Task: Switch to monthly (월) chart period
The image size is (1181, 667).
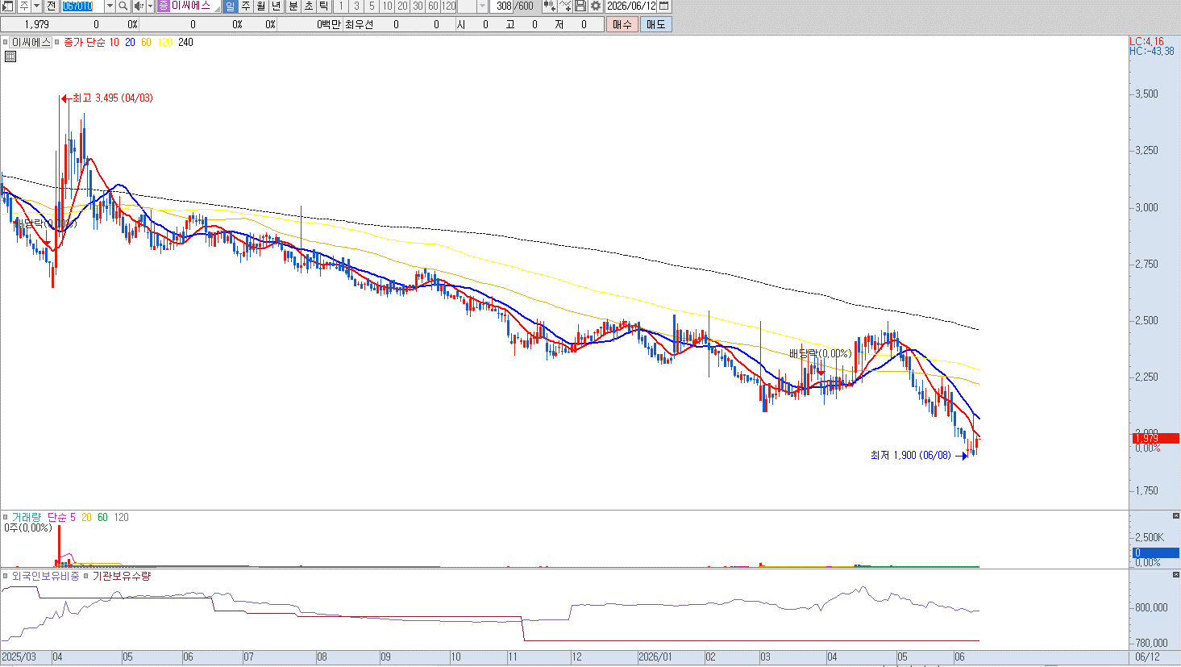Action: coord(261,6)
